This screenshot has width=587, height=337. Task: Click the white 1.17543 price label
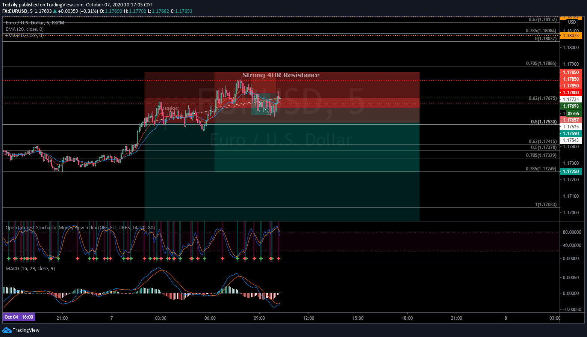570,140
